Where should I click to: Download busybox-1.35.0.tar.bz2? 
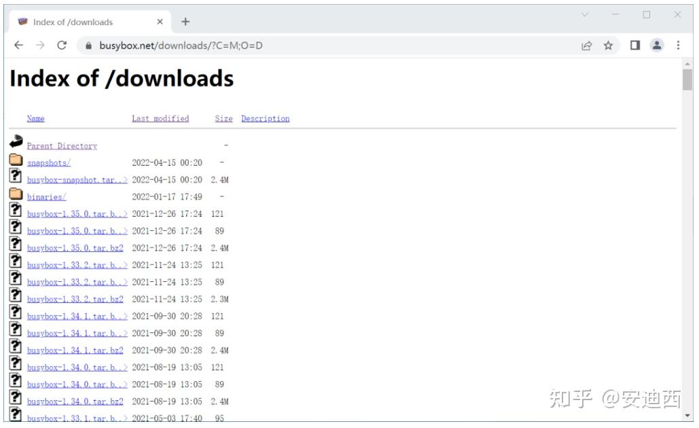pos(75,248)
